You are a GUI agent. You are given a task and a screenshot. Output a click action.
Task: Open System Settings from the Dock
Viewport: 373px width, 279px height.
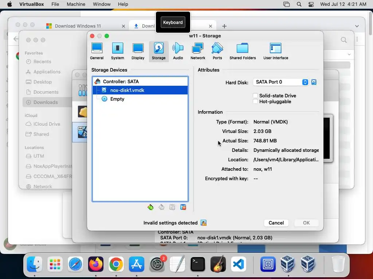(x=157, y=264)
